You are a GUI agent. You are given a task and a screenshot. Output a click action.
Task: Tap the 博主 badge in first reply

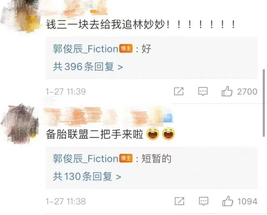[x=126, y=49]
